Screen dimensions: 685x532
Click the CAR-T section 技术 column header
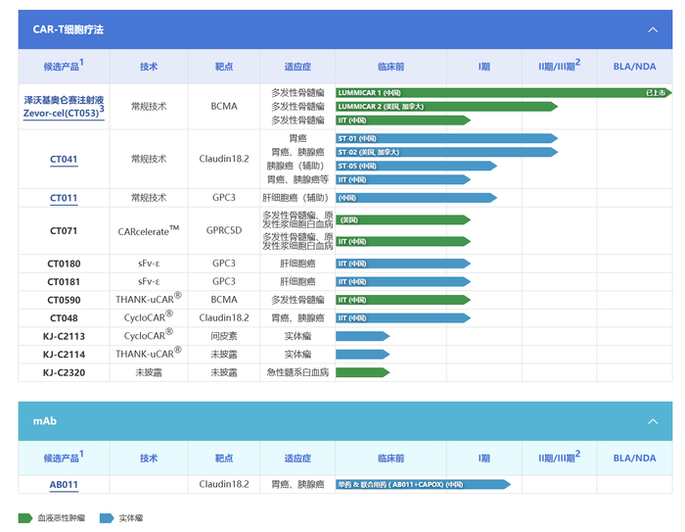[149, 67]
